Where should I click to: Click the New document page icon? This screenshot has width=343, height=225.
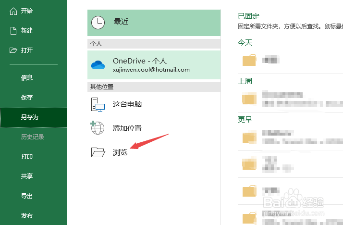point(13,31)
